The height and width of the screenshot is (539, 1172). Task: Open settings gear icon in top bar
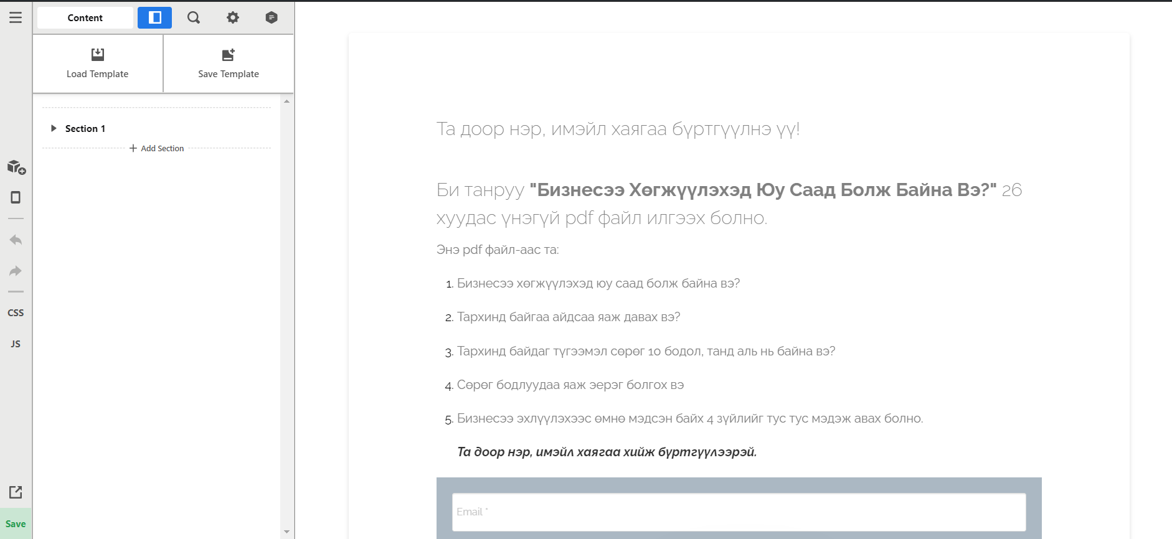[x=233, y=17]
